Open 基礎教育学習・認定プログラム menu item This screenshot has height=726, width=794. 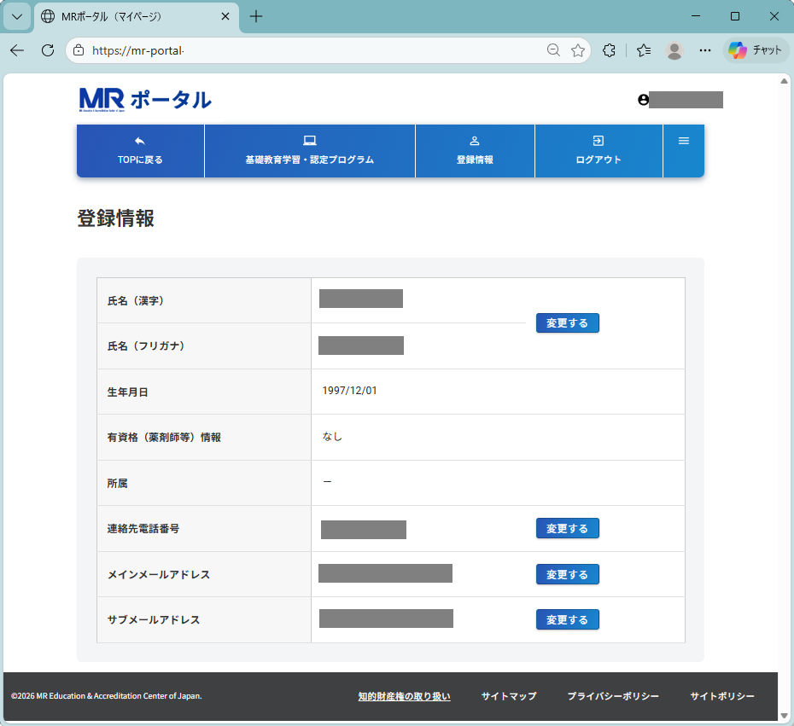(309, 151)
